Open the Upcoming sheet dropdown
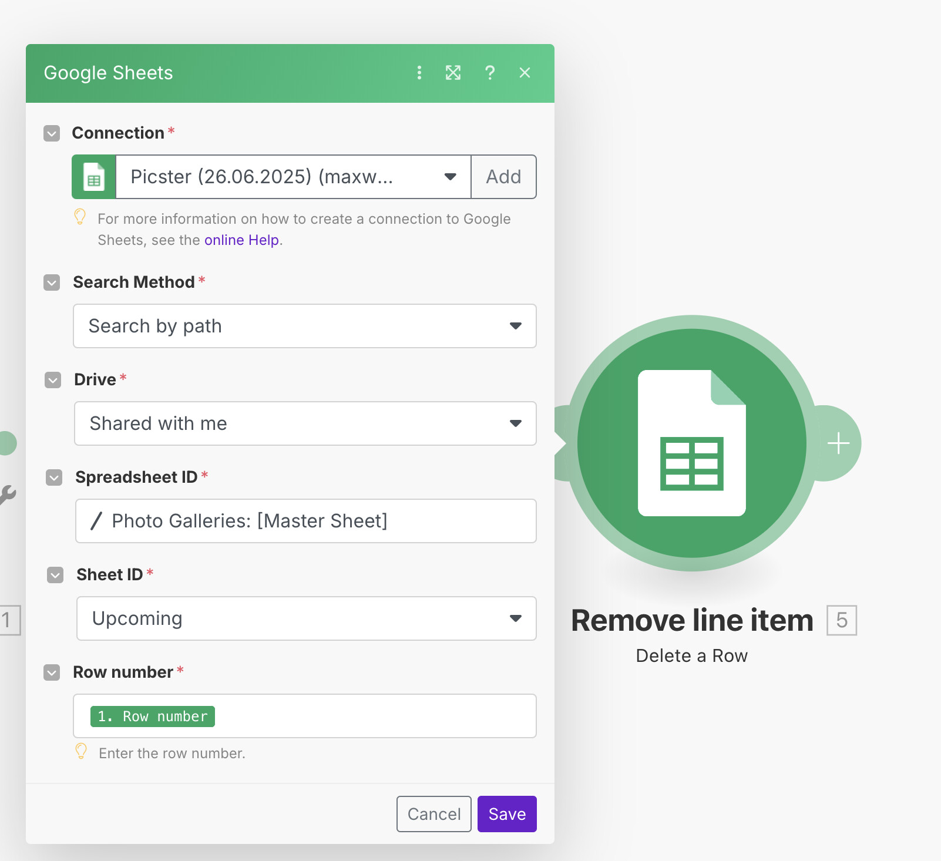Screen dimensions: 941x861 click(x=307, y=618)
